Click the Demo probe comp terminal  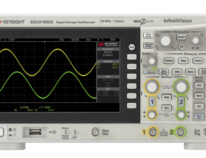point(66,133)
